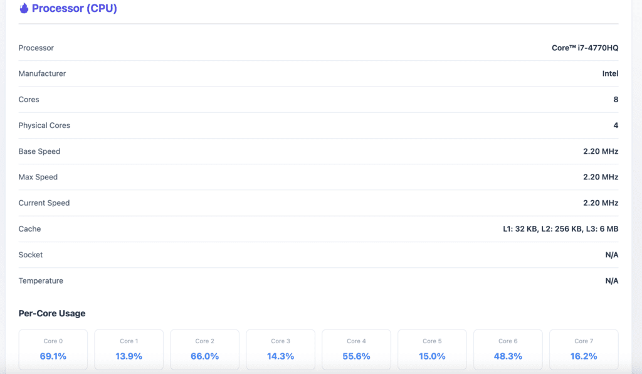Click the flame icon beside Processor (CPU)
Image resolution: width=642 pixels, height=374 pixels.
(24, 9)
